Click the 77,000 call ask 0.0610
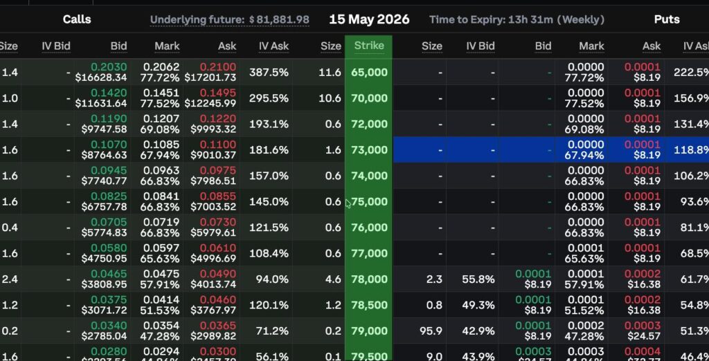 pyautogui.click(x=217, y=248)
